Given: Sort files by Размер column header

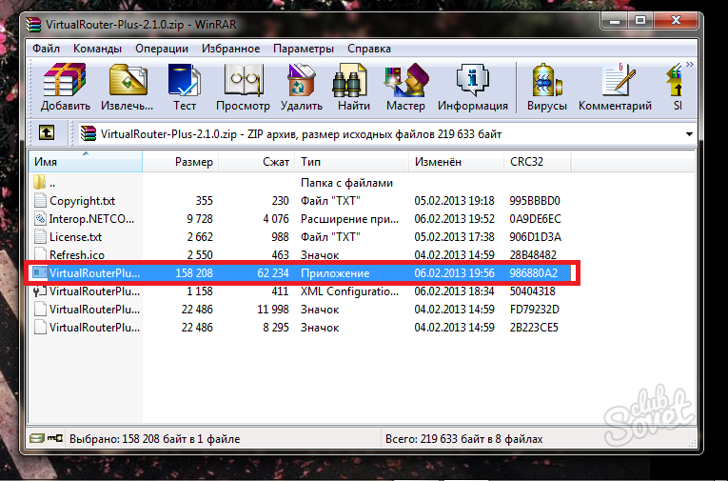Looking at the screenshot, I should pos(194,162).
